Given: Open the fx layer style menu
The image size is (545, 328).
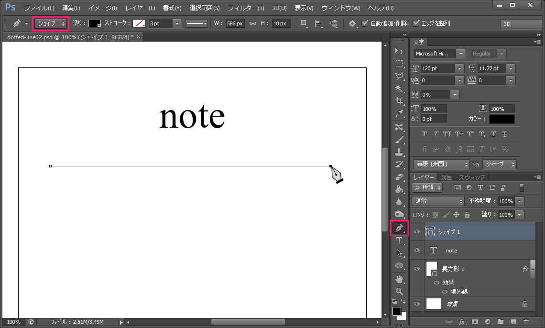Looking at the screenshot, I should (x=462, y=322).
